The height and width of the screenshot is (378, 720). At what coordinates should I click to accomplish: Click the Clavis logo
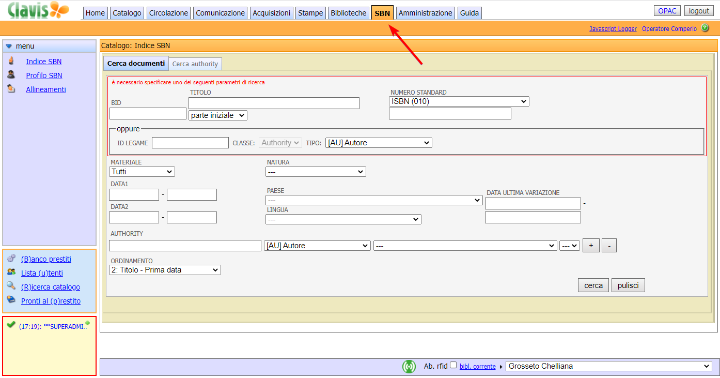pos(38,10)
